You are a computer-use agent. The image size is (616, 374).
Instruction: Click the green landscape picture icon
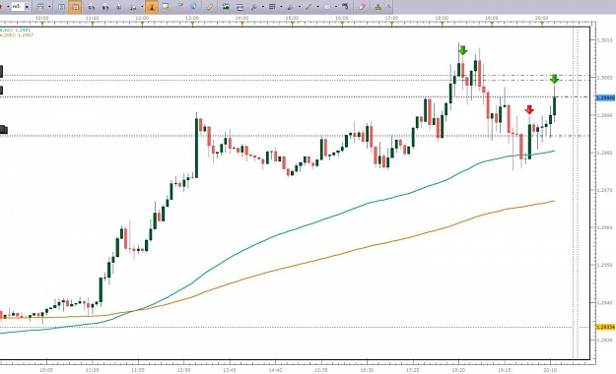point(226,6)
